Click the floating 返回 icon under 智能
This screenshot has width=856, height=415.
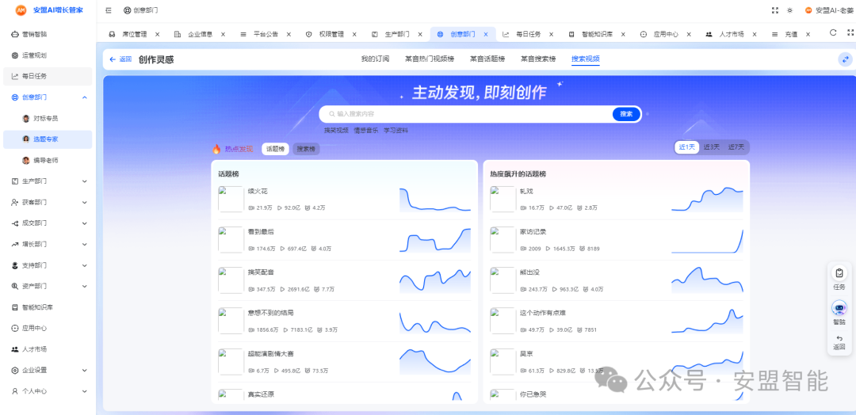(x=839, y=339)
